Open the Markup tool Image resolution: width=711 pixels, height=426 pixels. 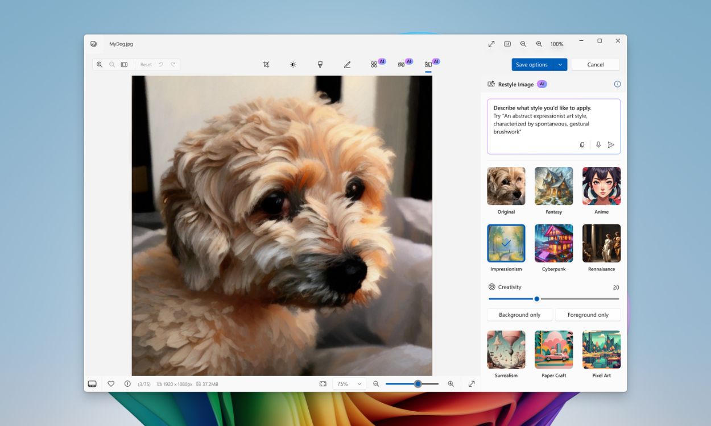pos(347,64)
